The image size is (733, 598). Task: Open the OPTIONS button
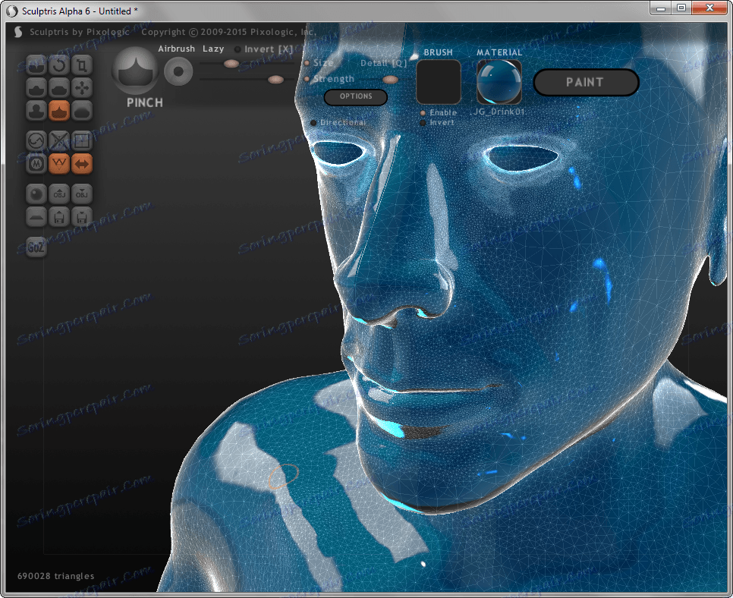[x=355, y=97]
